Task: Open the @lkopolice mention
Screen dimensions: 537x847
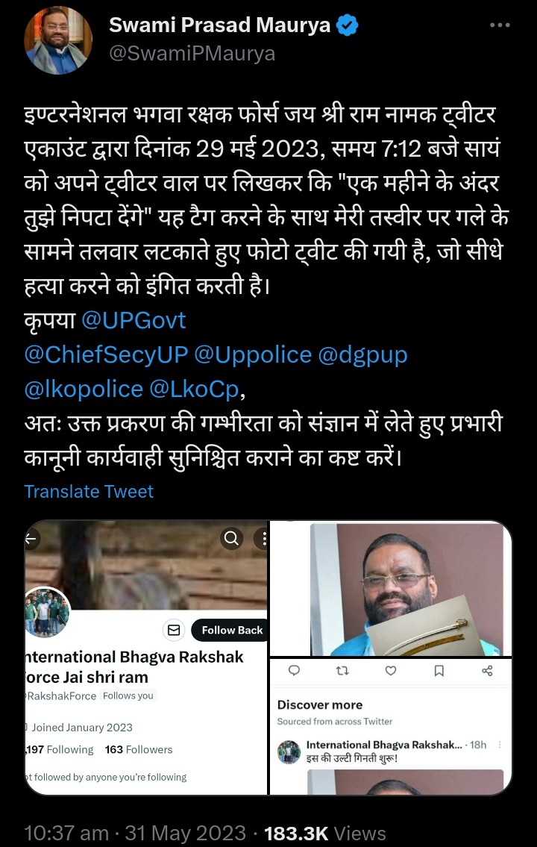Action: pos(84,390)
